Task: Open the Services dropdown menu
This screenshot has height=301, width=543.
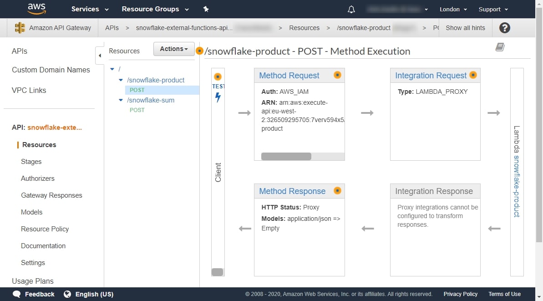Action: click(90, 9)
